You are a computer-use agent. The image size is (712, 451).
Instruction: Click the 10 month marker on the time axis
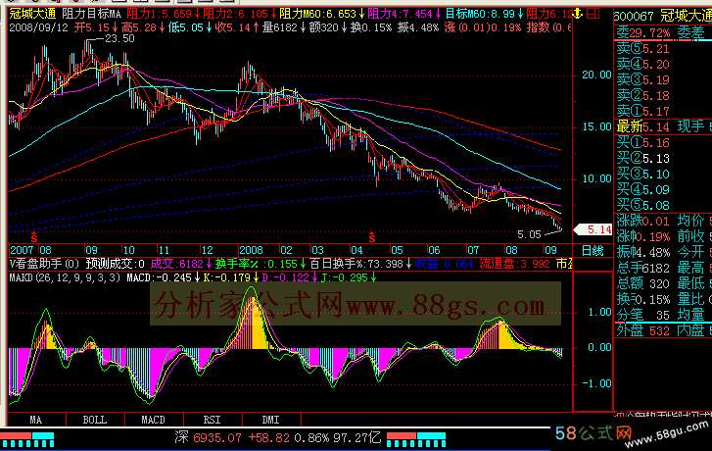click(129, 250)
